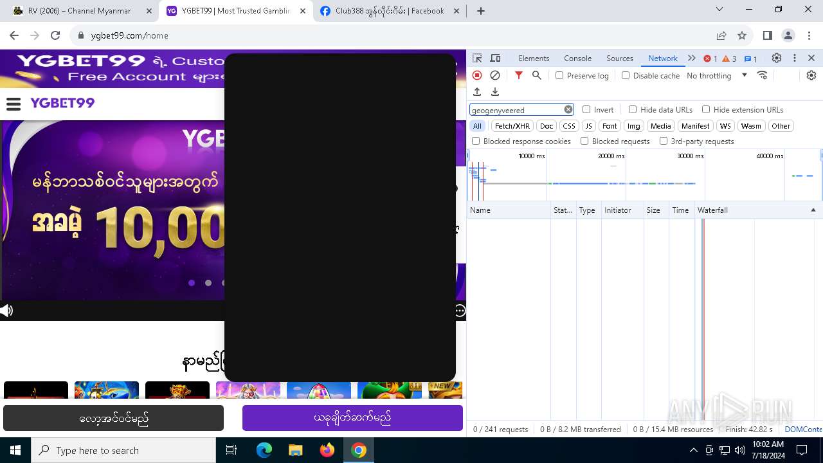The image size is (823, 463).
Task: Open the No throttling dropdown
Action: click(x=717, y=75)
